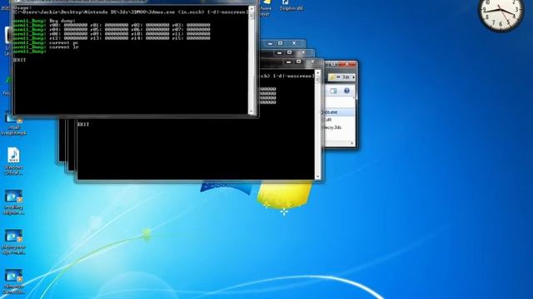Click the front console scrollbar up arrow
Image resolution: width=533 pixels, height=299 pixels.
252,8
